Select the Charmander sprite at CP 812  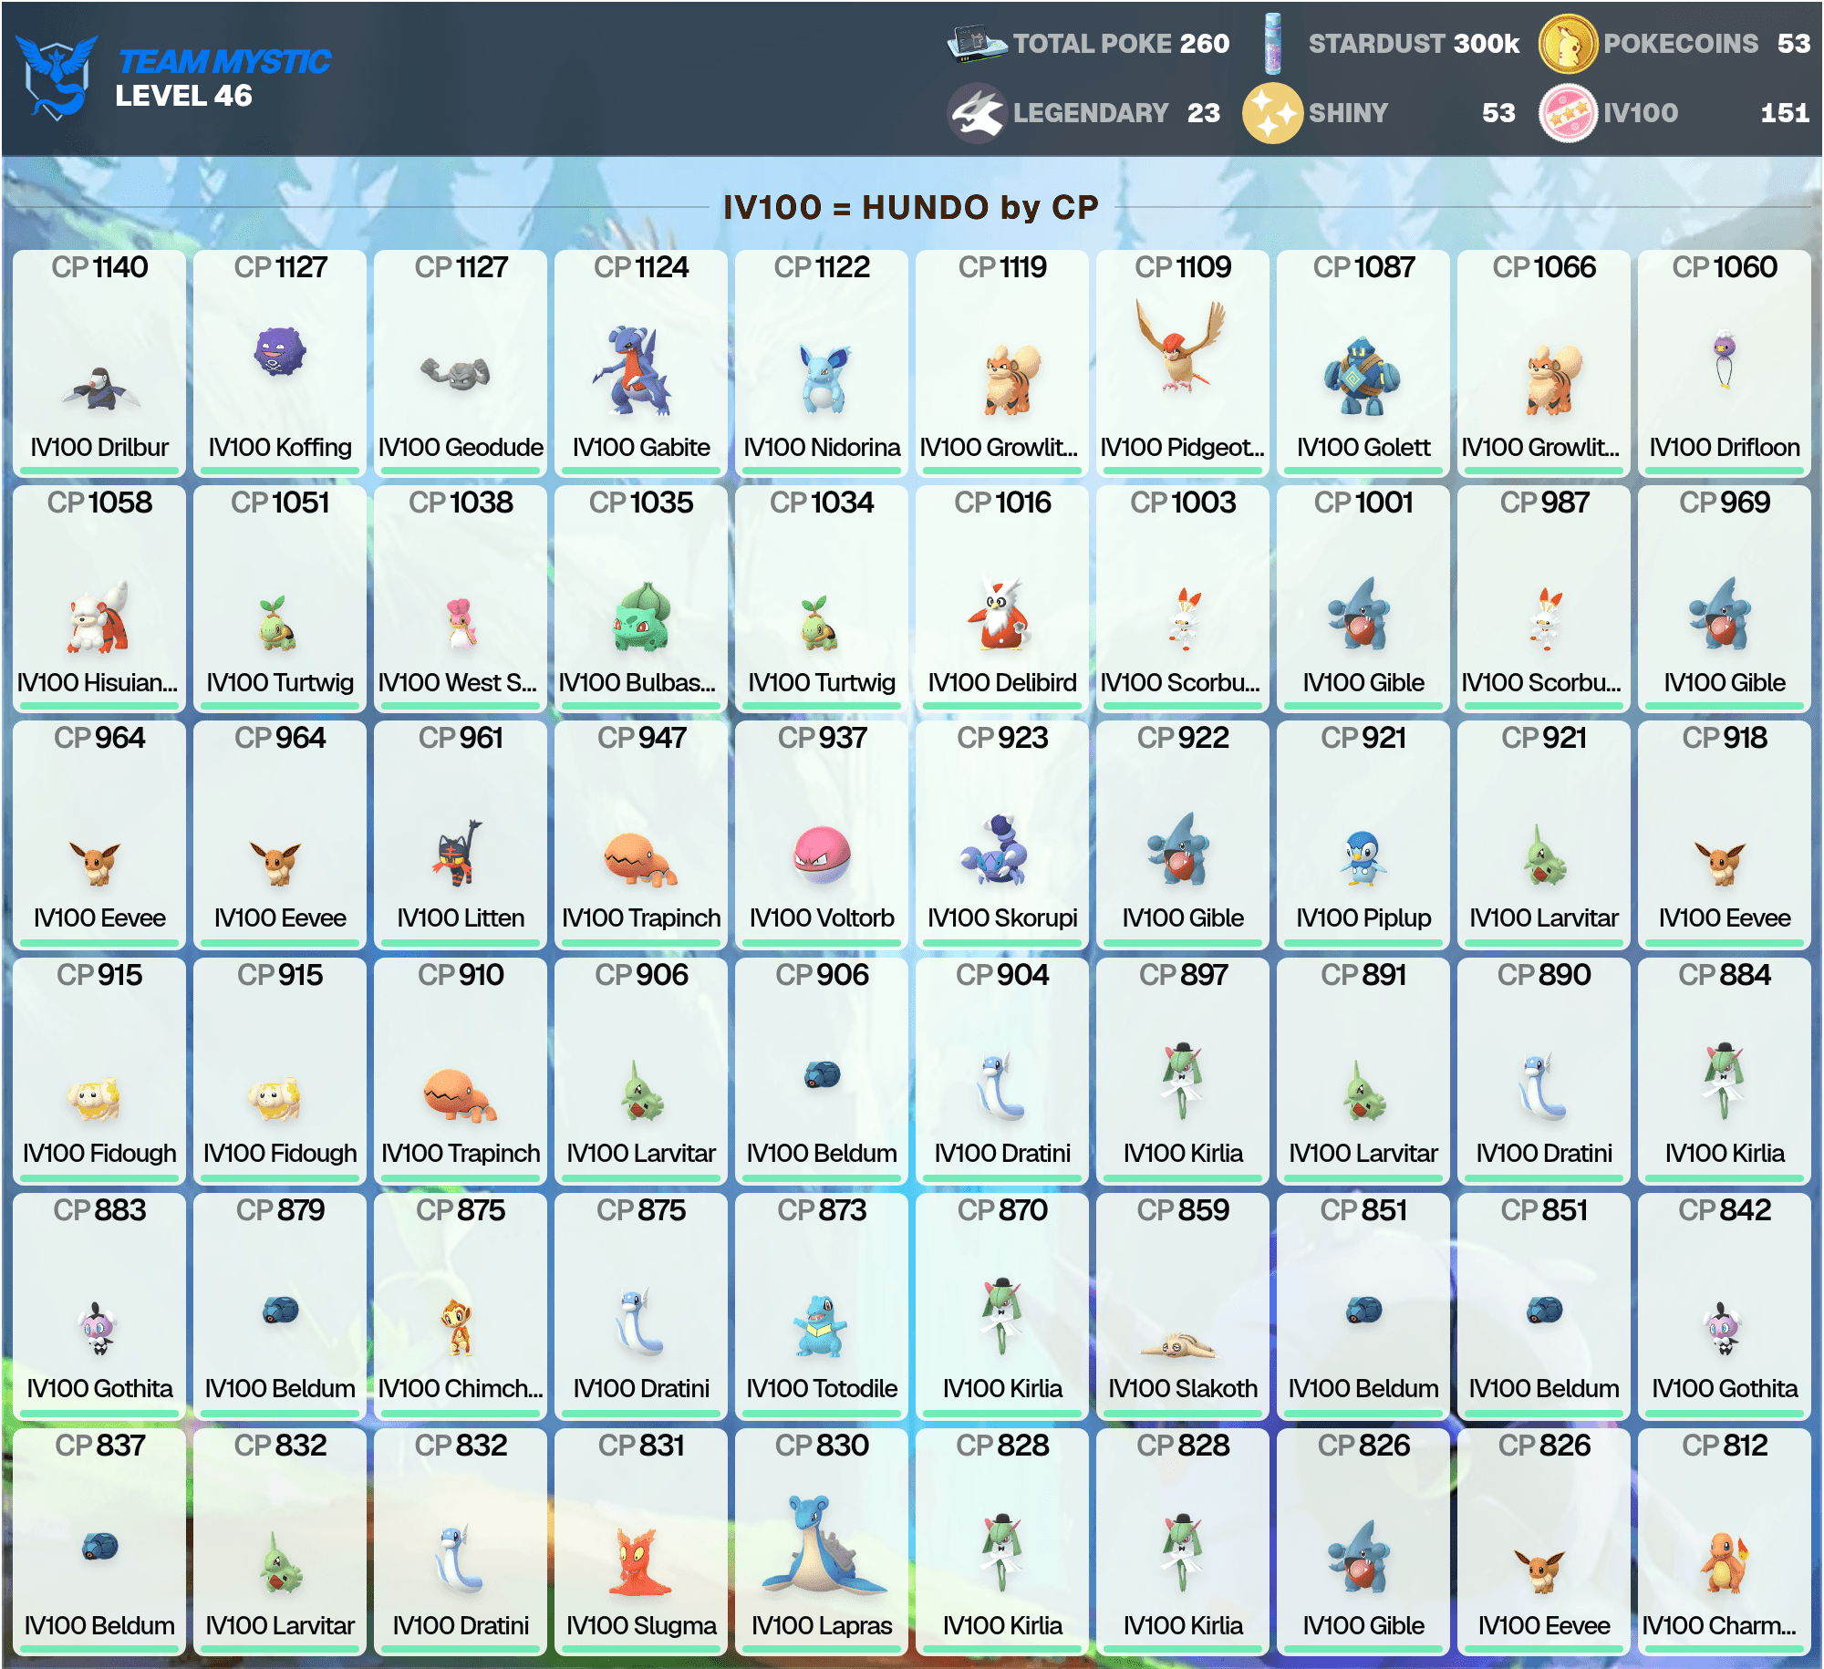point(1725,1563)
